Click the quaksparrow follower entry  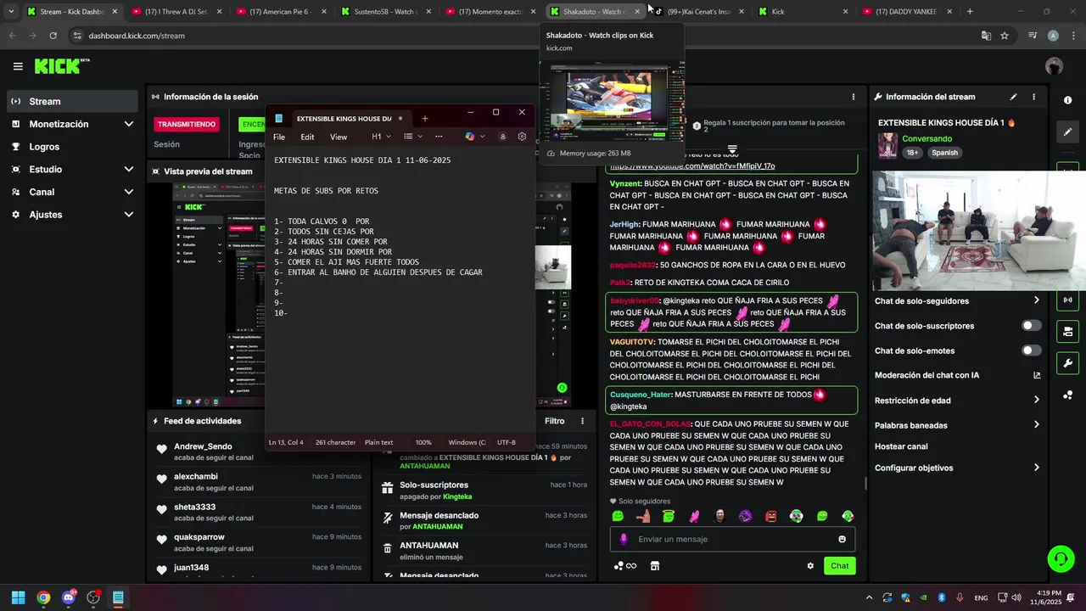point(259,542)
